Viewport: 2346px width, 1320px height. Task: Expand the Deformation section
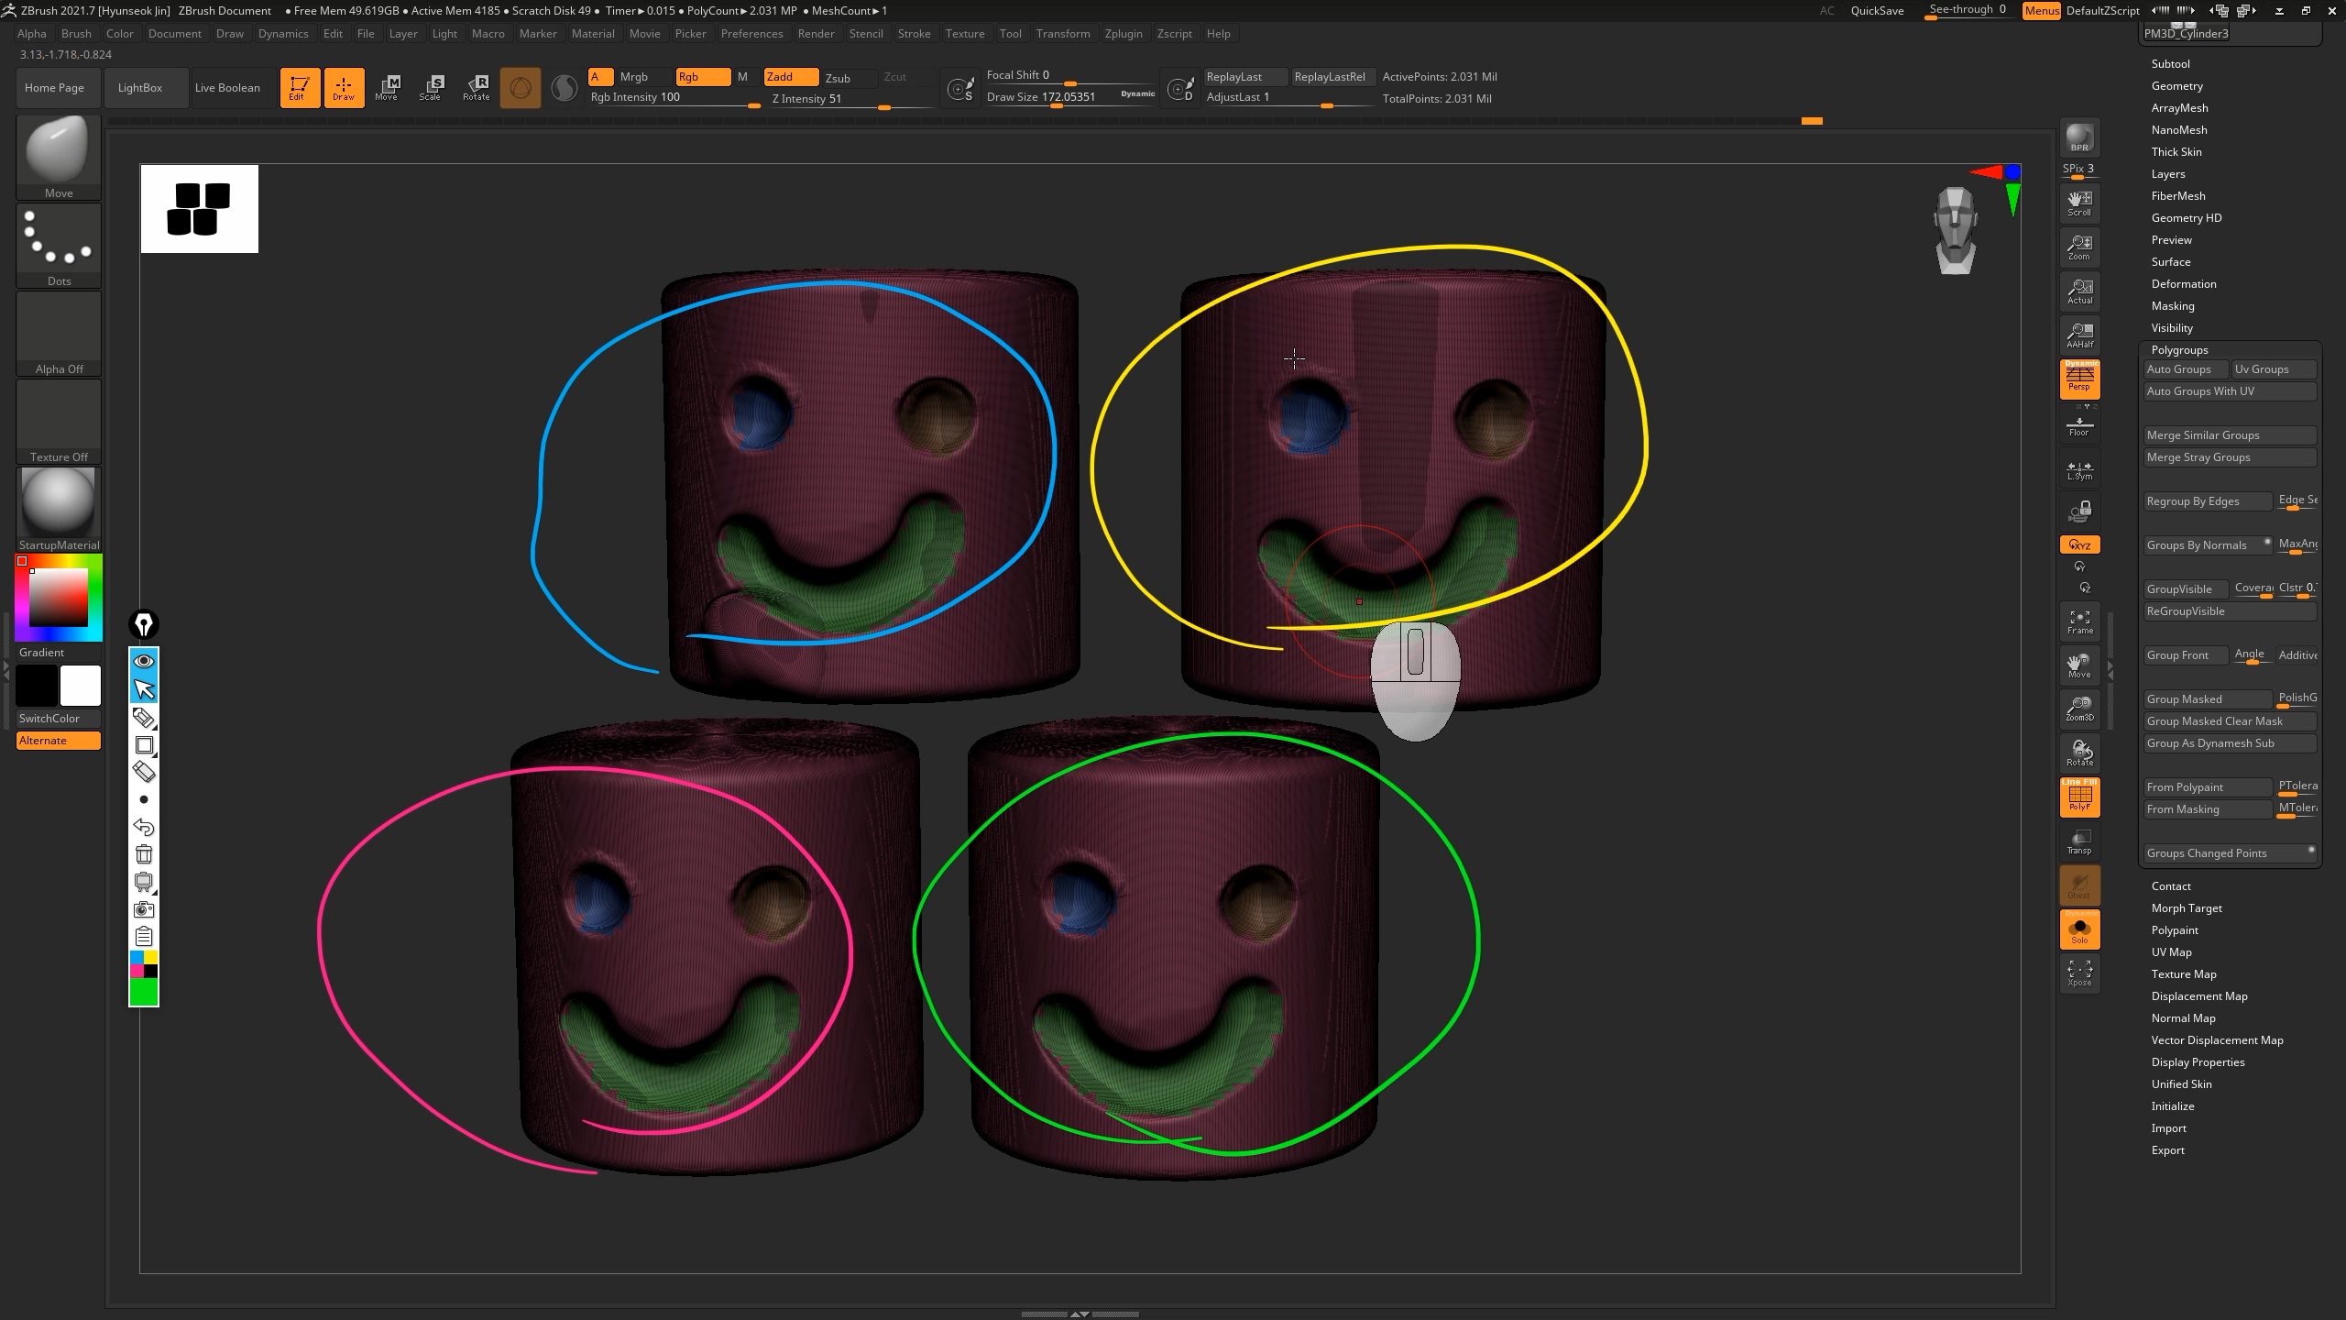[x=2183, y=284]
